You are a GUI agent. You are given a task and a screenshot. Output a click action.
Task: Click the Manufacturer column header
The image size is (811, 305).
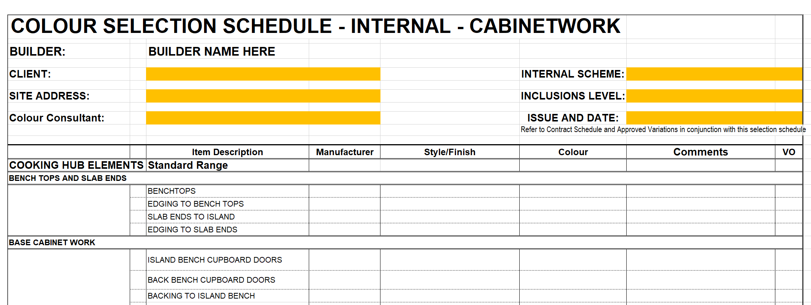coord(344,152)
